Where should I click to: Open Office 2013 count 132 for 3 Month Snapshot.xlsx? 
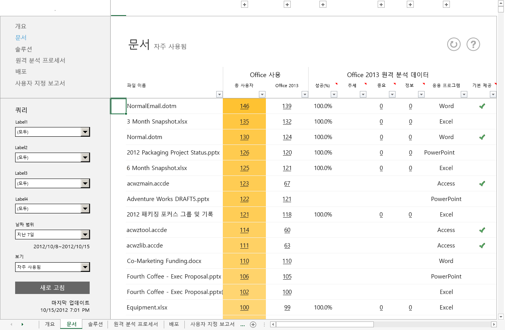[287, 122]
